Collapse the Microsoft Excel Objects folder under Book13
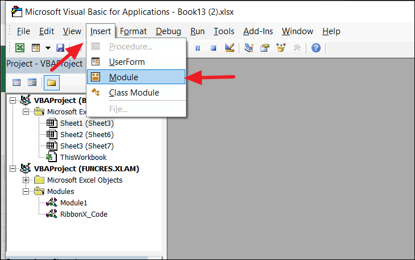The image size is (415, 260). click(26, 112)
